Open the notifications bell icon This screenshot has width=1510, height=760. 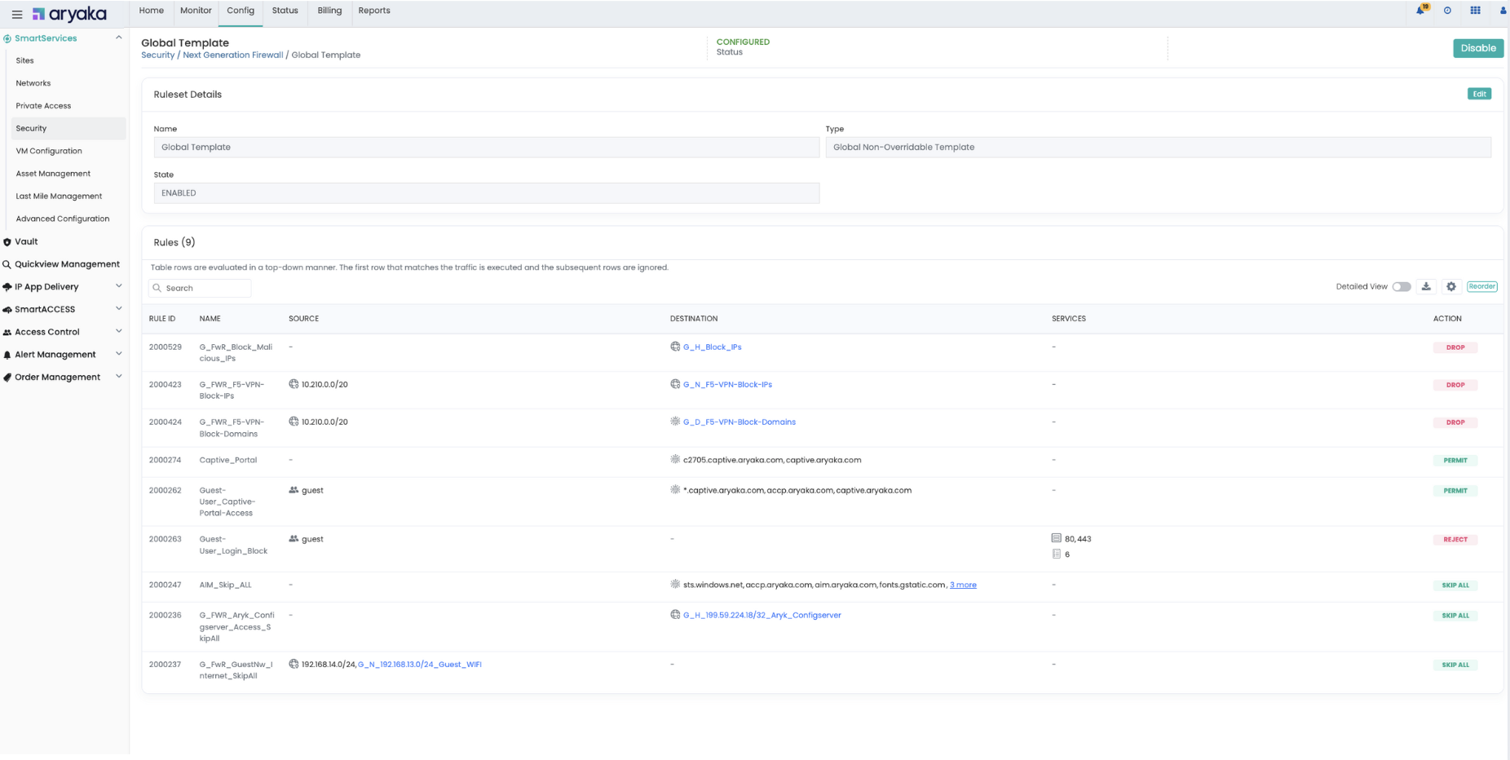click(1419, 11)
